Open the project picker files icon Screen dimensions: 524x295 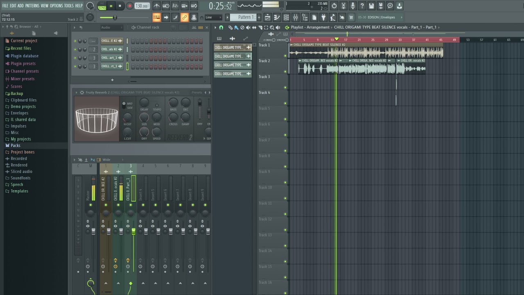314,17
